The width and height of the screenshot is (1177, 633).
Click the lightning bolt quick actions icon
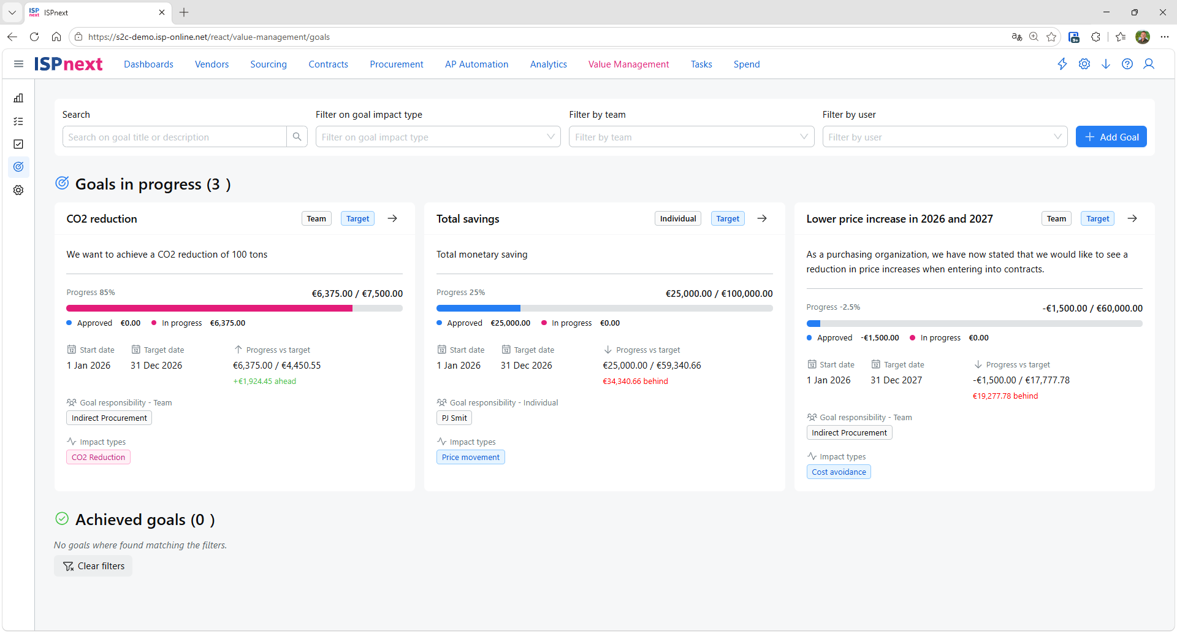coord(1062,64)
